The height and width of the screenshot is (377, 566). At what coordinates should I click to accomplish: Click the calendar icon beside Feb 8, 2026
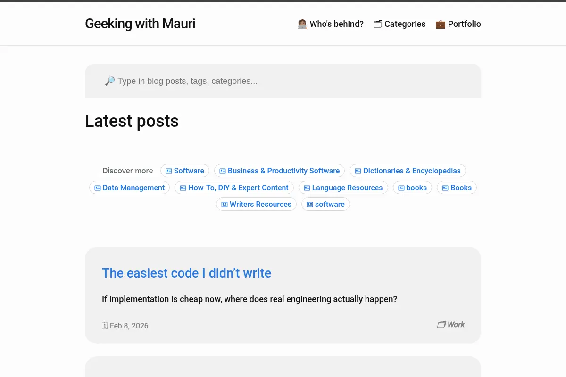coord(105,325)
